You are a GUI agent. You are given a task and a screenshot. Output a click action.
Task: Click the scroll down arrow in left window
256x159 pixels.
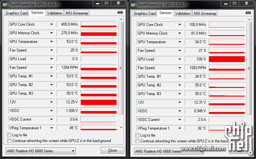point(121,128)
